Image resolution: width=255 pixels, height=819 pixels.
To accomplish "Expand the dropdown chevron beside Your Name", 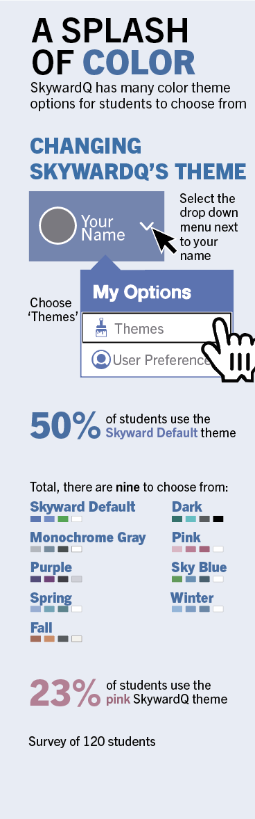I will pos(148,226).
